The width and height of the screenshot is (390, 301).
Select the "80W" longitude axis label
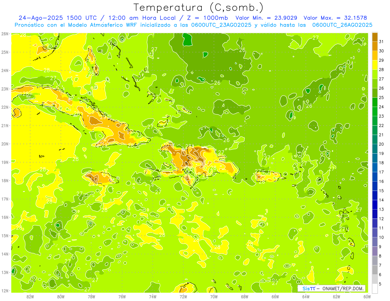61,296
